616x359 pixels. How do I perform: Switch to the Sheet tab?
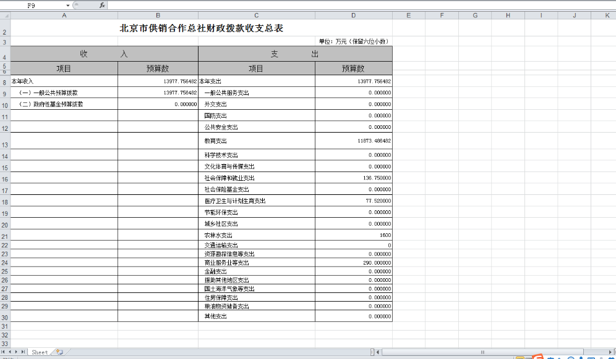(40, 352)
